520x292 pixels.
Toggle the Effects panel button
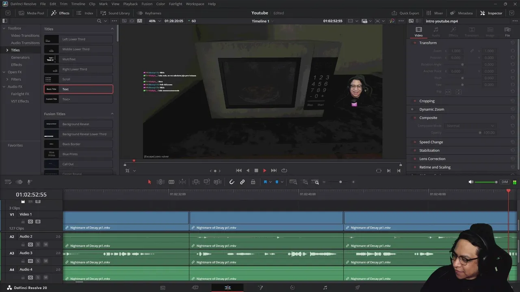[60, 13]
